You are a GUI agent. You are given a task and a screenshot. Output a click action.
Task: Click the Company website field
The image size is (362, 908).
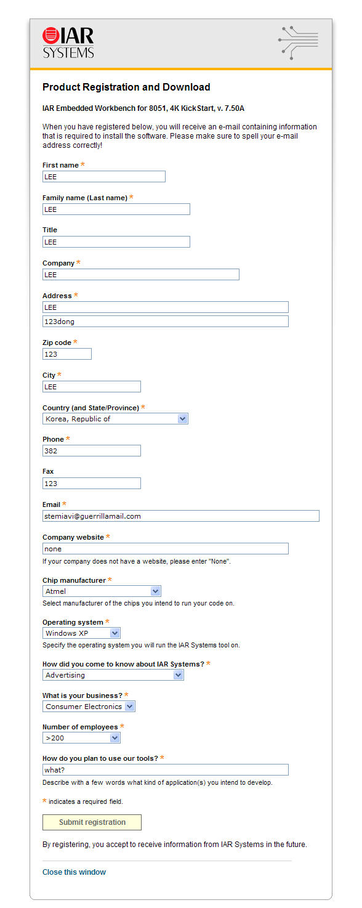(166, 549)
